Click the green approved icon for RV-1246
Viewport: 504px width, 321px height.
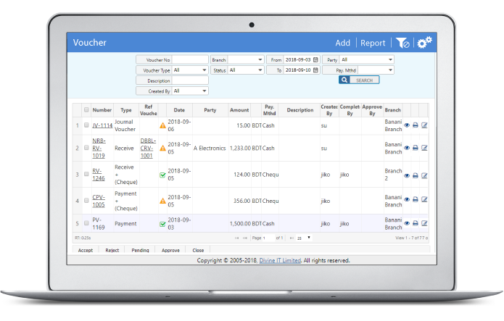[162, 175]
